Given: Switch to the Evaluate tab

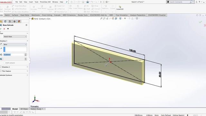Looking at the screenshot, I should pos(57,15).
